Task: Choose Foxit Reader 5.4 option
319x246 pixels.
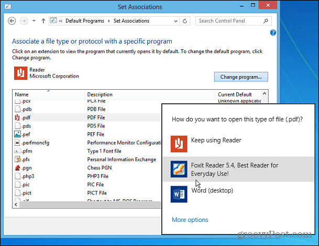Action: tap(238, 169)
